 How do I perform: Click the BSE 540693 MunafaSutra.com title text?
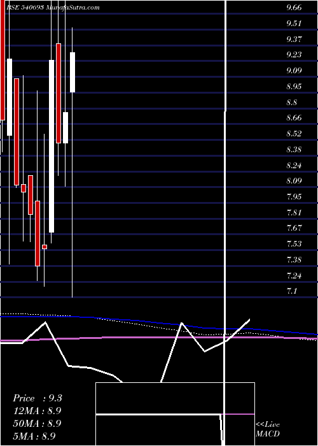53,8
